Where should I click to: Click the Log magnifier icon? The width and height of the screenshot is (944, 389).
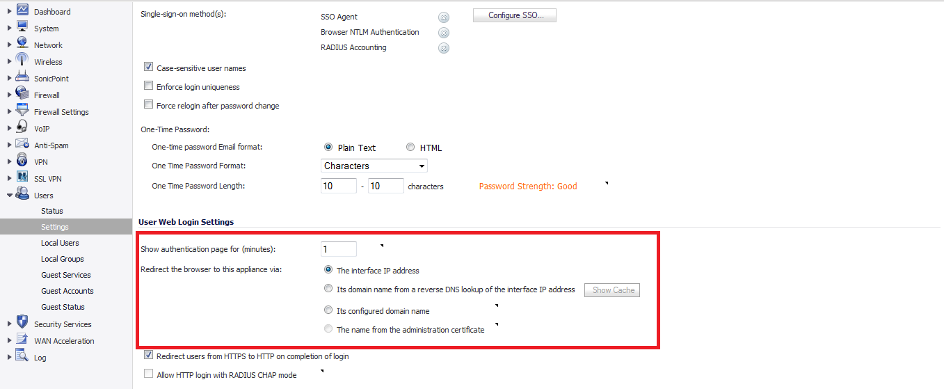[22, 357]
